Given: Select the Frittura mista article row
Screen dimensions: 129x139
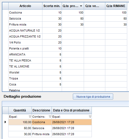Looking at the screenshot, I should pos(68,25).
